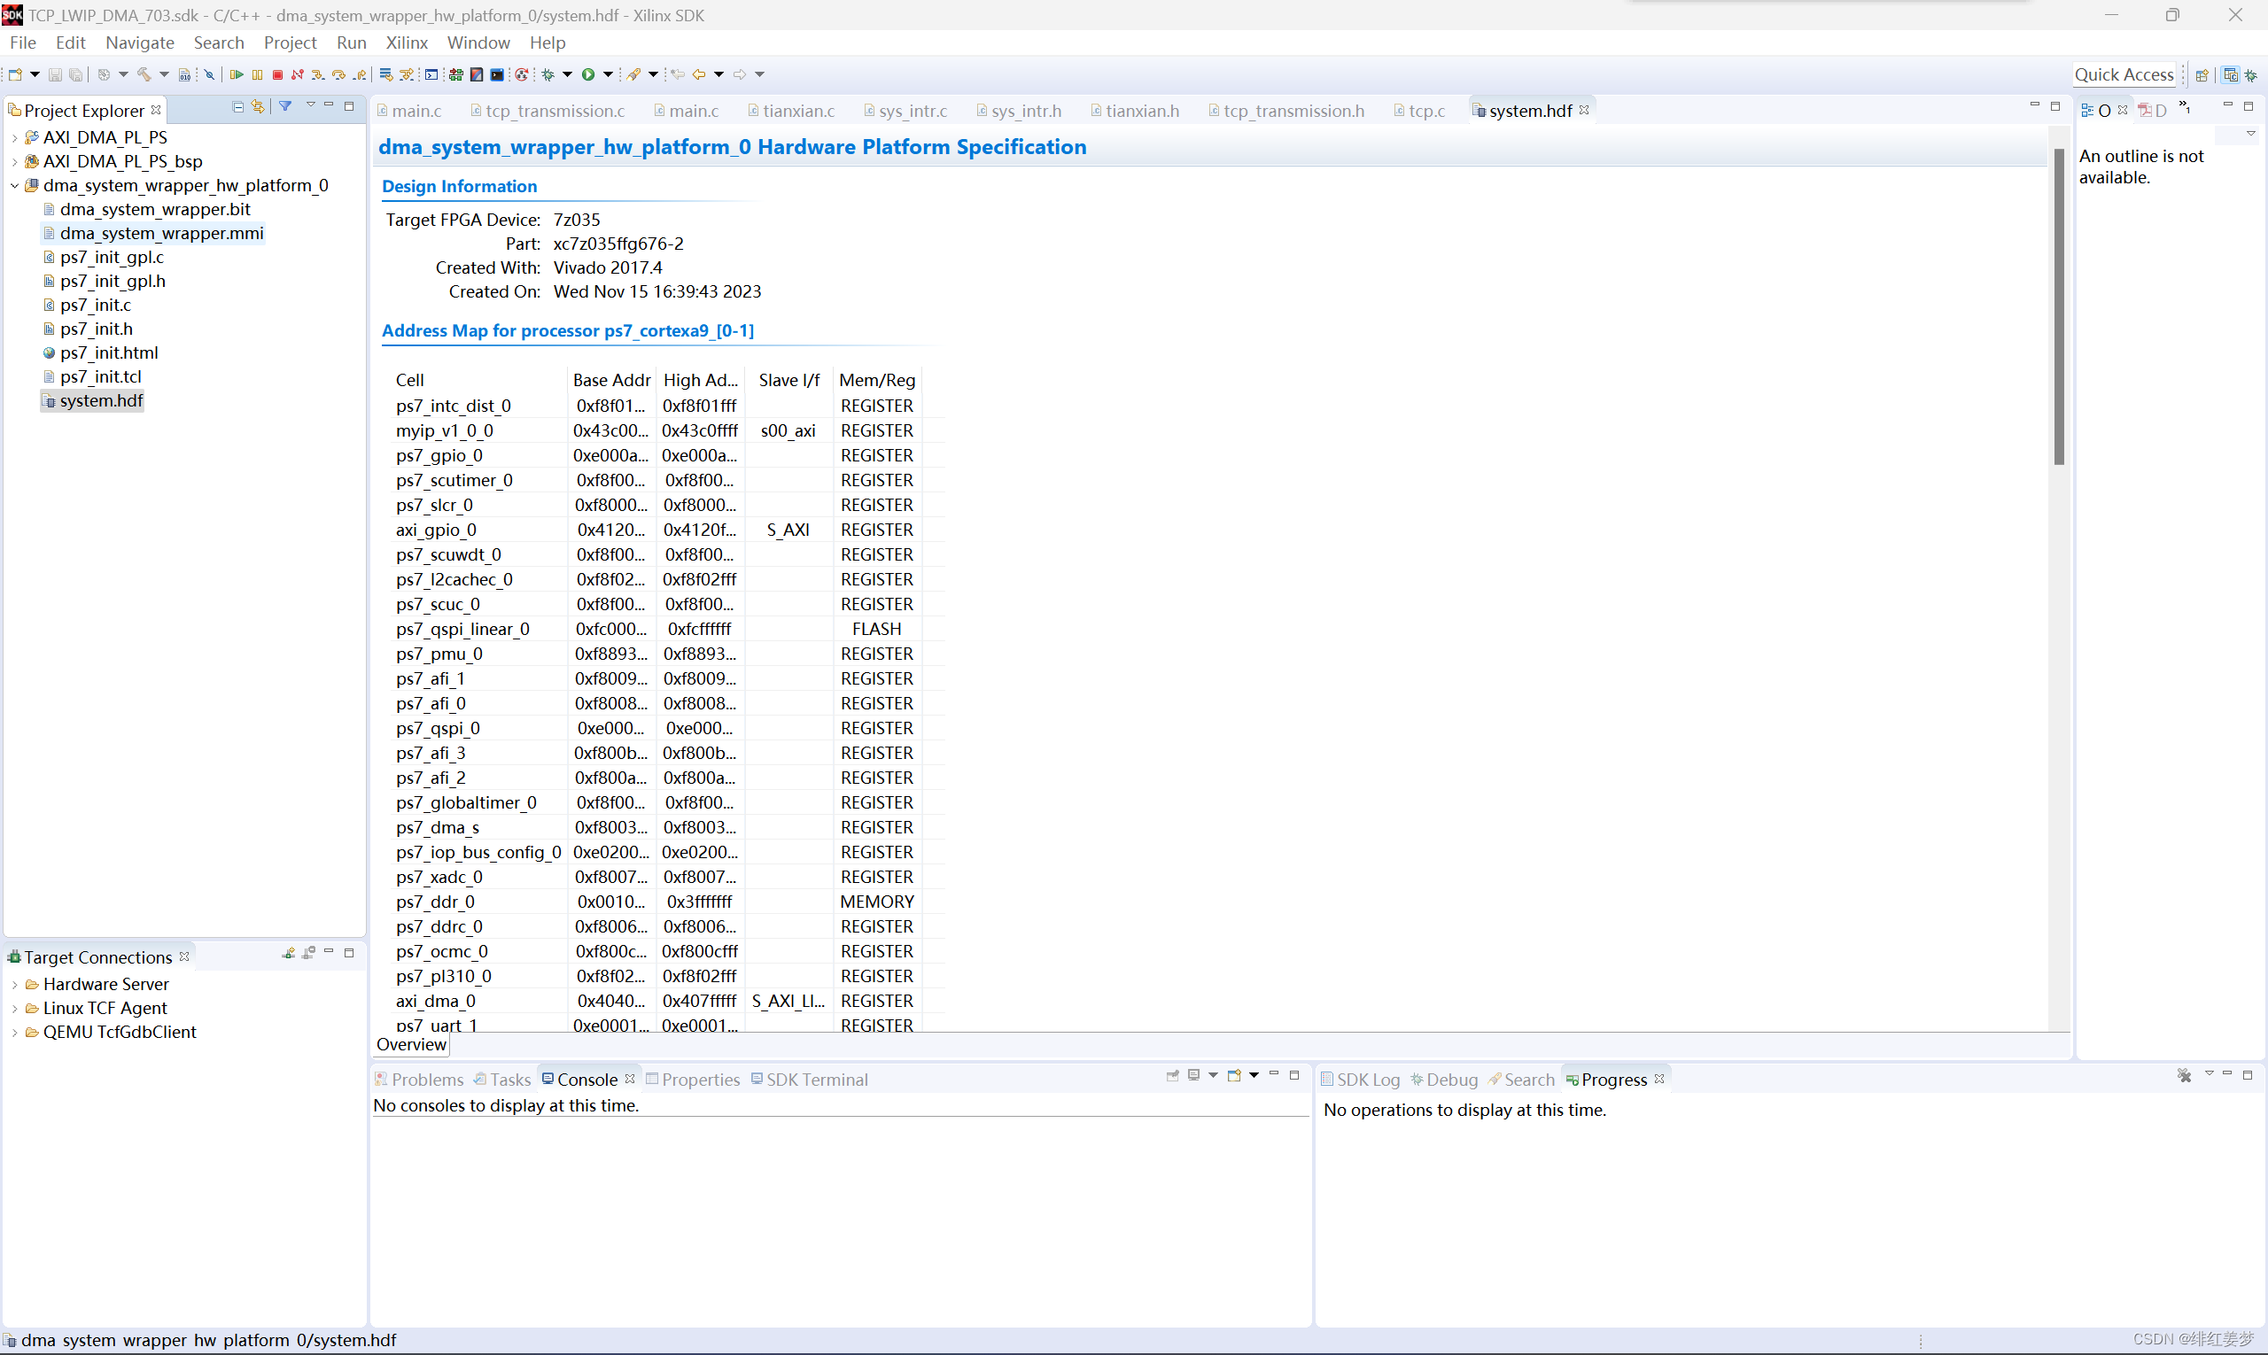This screenshot has height=1355, width=2268.
Task: Collapse dma_system_wrapper_hw_platform_0 tree node
Action: pos(14,185)
